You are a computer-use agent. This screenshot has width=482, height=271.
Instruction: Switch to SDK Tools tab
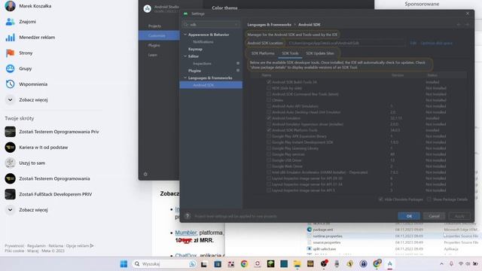point(290,53)
